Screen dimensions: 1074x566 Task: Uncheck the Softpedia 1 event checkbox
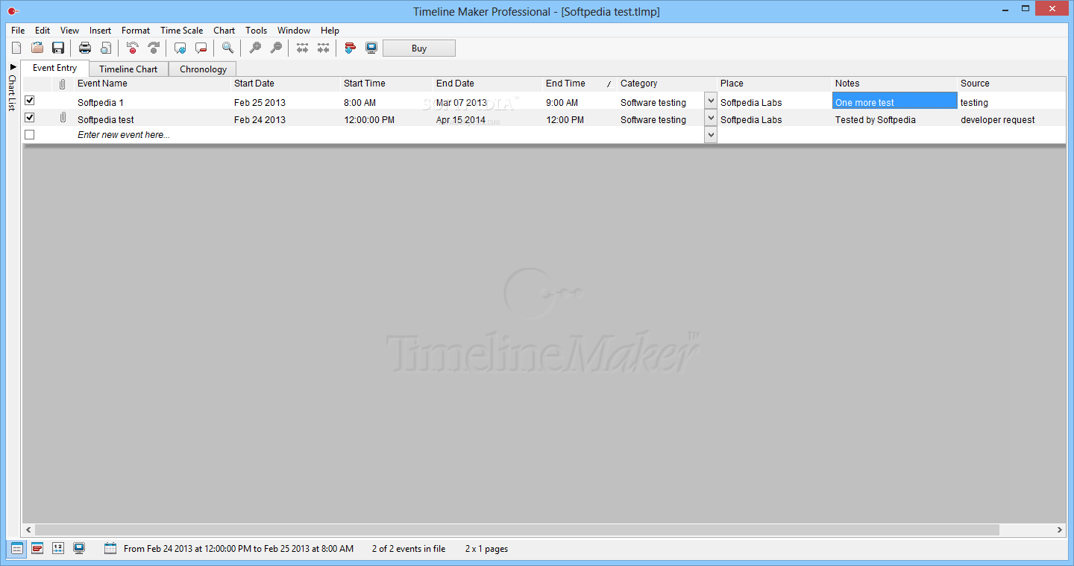pyautogui.click(x=30, y=101)
